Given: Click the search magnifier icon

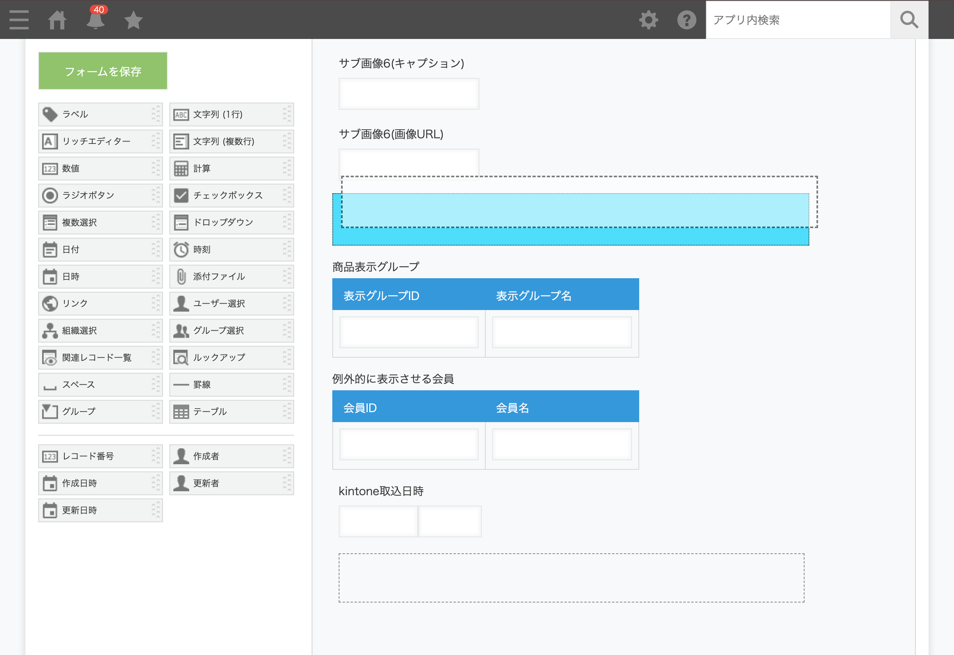Looking at the screenshot, I should point(909,20).
